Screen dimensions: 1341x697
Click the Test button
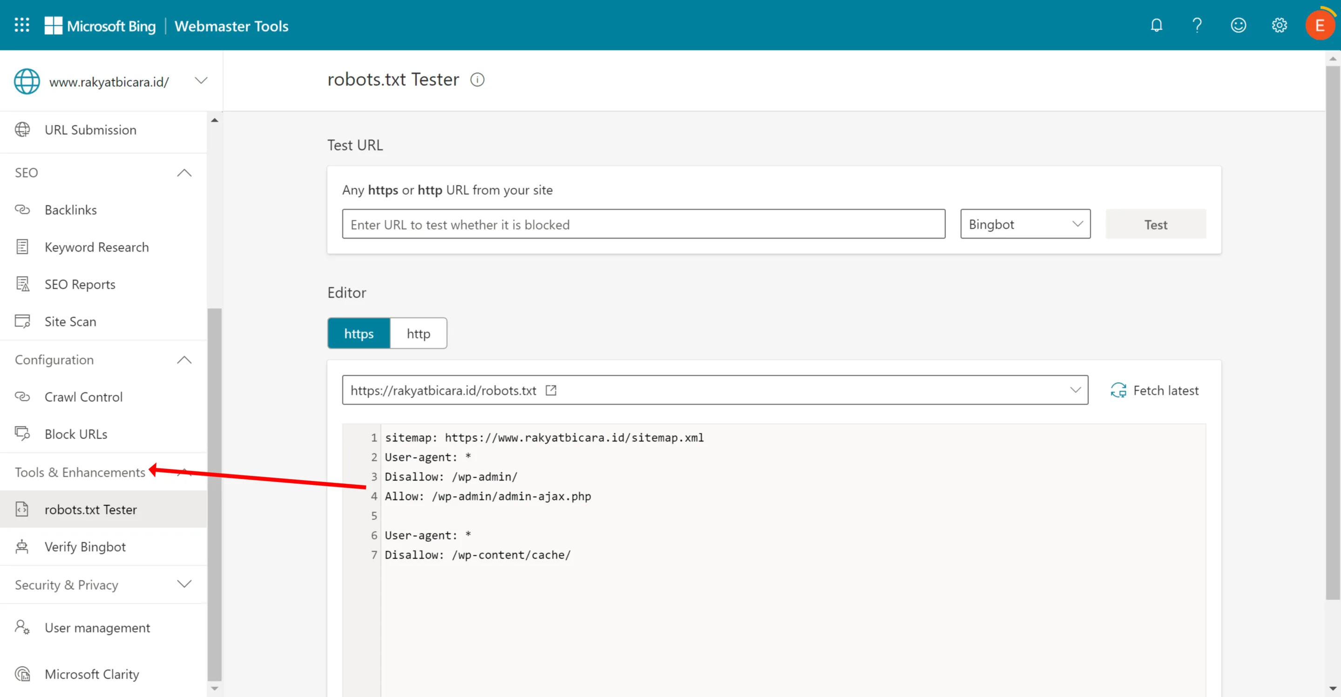(1156, 224)
